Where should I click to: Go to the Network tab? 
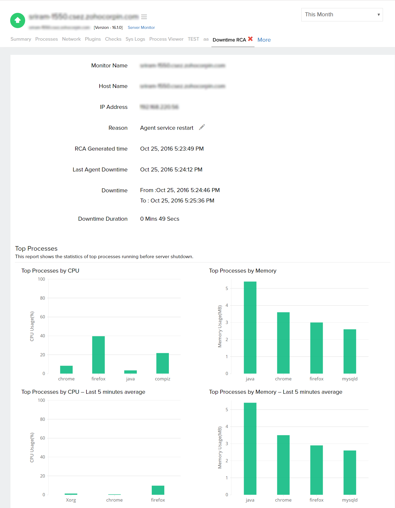tap(71, 39)
